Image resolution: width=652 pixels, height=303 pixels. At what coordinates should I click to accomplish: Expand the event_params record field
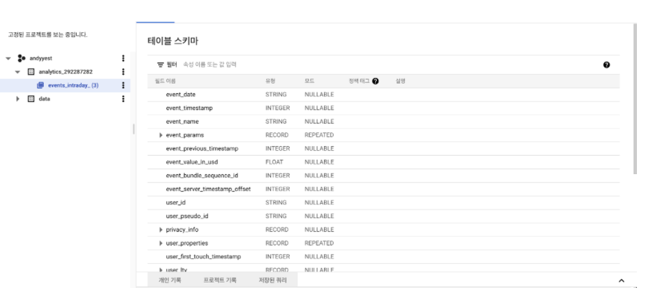tap(161, 135)
